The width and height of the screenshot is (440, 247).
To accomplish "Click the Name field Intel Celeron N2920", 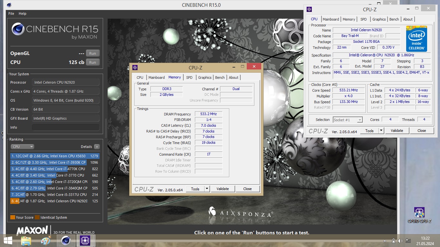I will (x=366, y=30).
